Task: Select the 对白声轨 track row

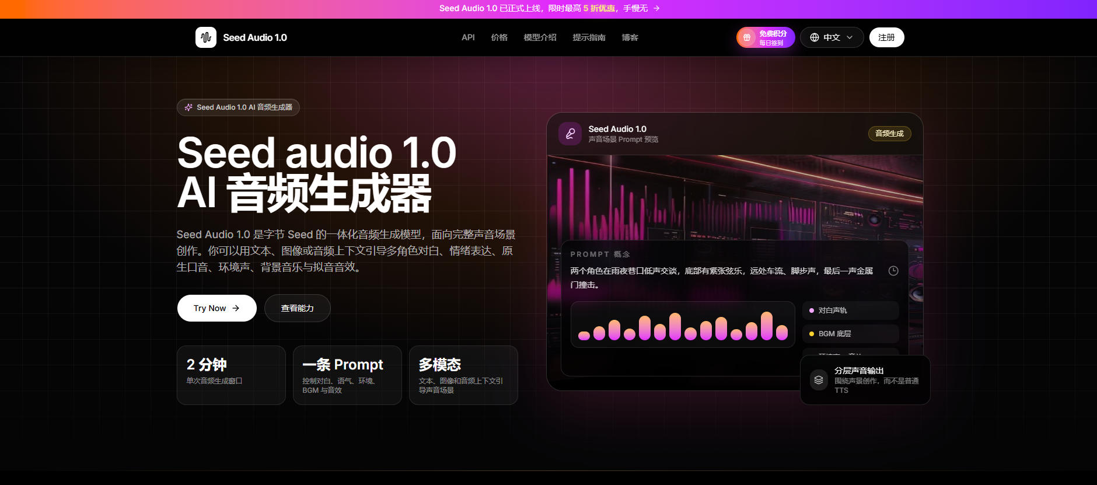Action: (x=850, y=310)
